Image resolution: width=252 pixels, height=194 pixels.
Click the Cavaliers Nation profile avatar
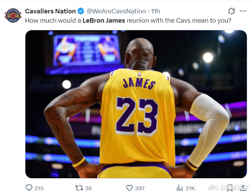13,15
